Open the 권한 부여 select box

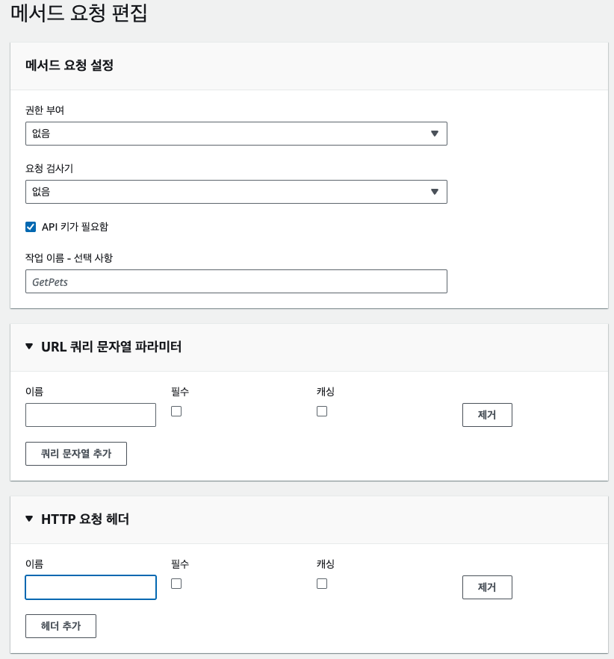pyautogui.click(x=235, y=134)
